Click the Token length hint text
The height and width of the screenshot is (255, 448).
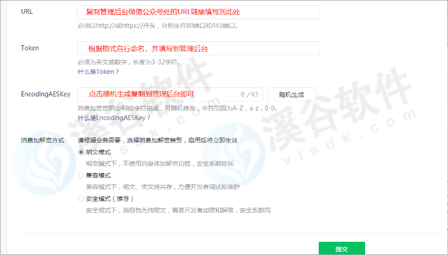pos(129,62)
